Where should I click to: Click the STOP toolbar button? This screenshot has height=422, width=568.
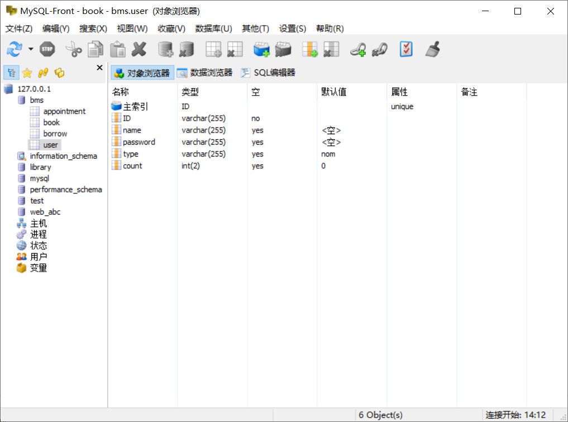(47, 49)
